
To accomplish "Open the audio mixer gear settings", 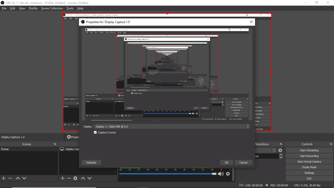I will click(x=228, y=174).
